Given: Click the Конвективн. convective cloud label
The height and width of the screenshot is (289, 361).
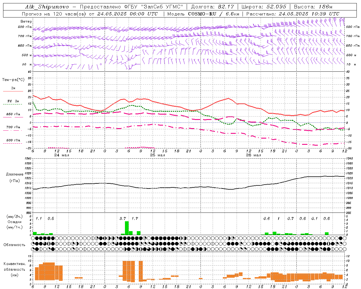Looking at the screenshot, I should pos(15,264).
